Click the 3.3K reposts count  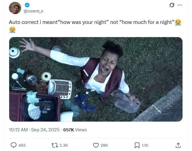64,145
